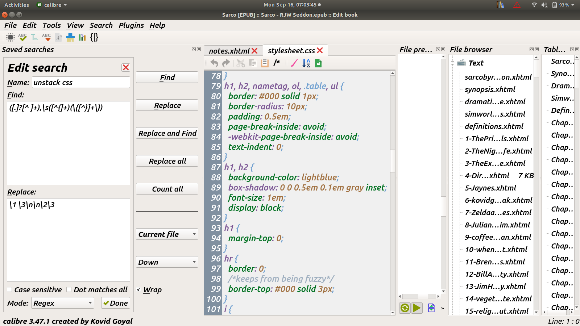Click the comment /* icon in editor toolbar
Image resolution: width=580 pixels, height=326 pixels.
277,63
